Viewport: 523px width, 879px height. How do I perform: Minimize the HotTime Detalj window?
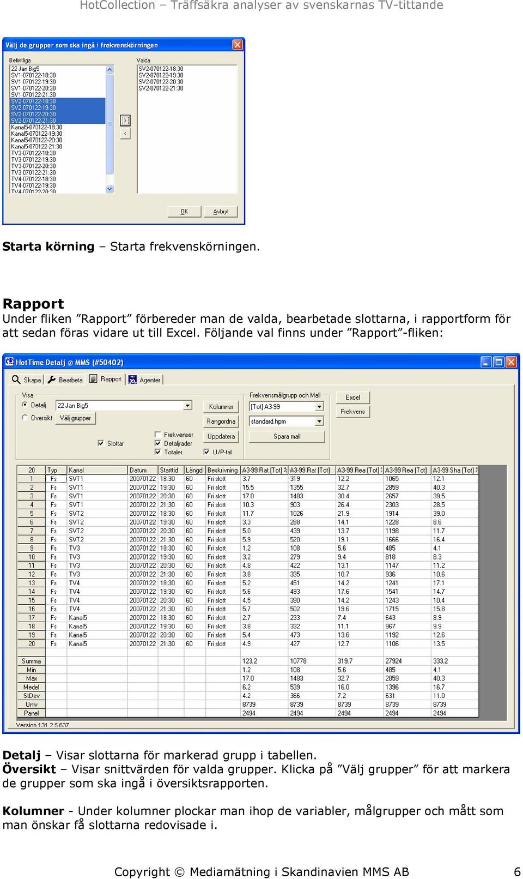pyautogui.click(x=486, y=362)
